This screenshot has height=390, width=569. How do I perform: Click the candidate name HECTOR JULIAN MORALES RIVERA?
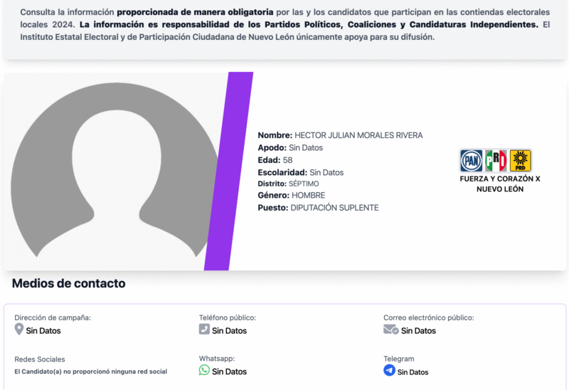click(358, 135)
